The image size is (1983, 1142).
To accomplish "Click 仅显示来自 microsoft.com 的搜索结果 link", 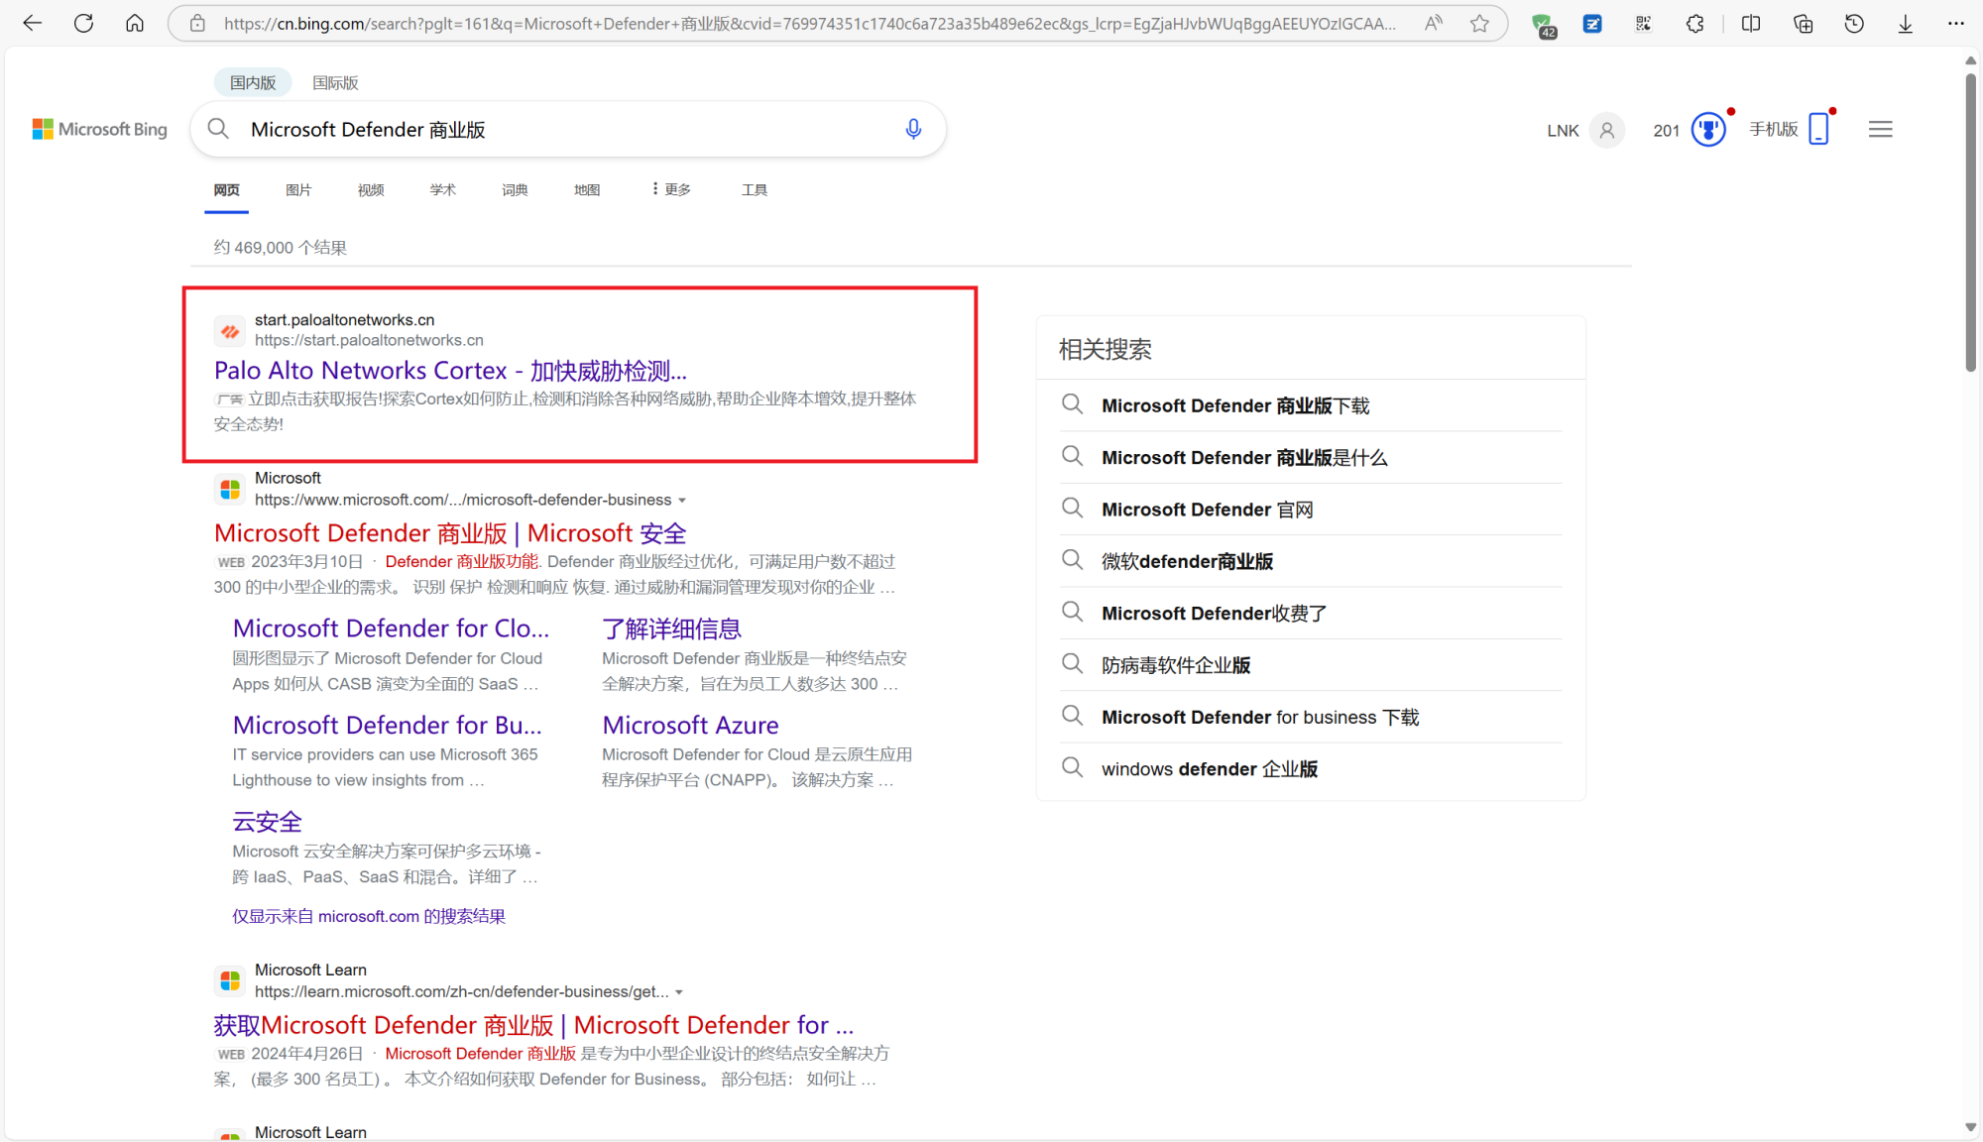I will pyautogui.click(x=368, y=916).
